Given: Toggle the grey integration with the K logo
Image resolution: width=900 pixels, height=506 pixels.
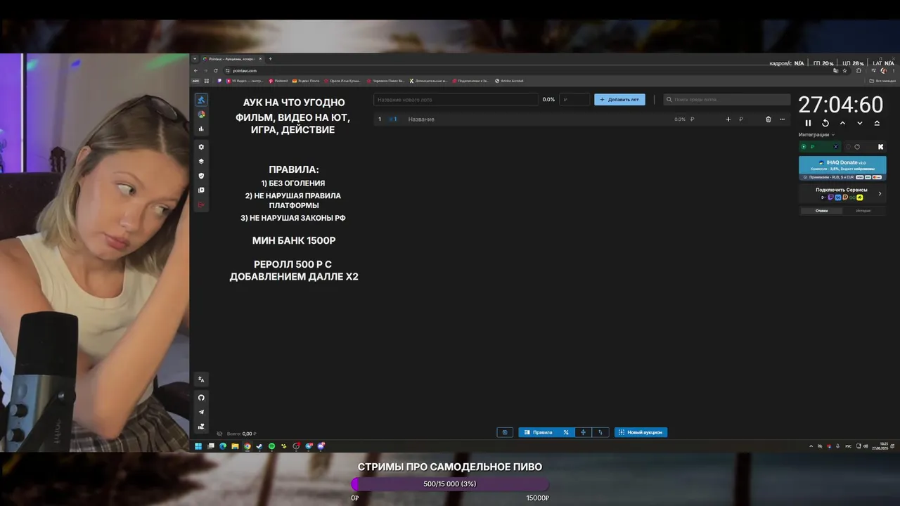Looking at the screenshot, I should tap(865, 147).
